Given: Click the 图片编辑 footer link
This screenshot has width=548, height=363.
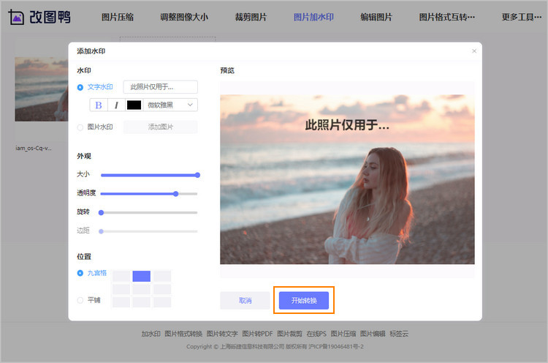Looking at the screenshot, I should tap(373, 334).
